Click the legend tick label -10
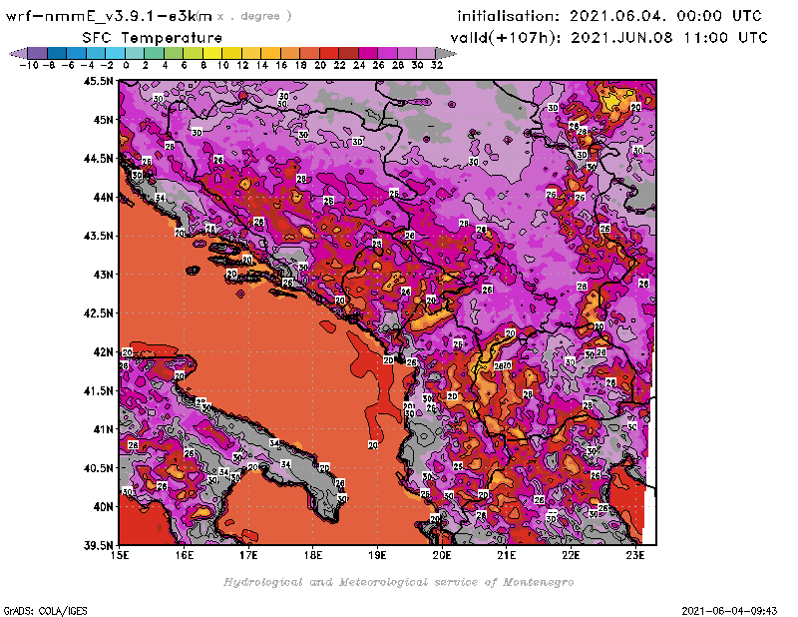 (x=29, y=65)
